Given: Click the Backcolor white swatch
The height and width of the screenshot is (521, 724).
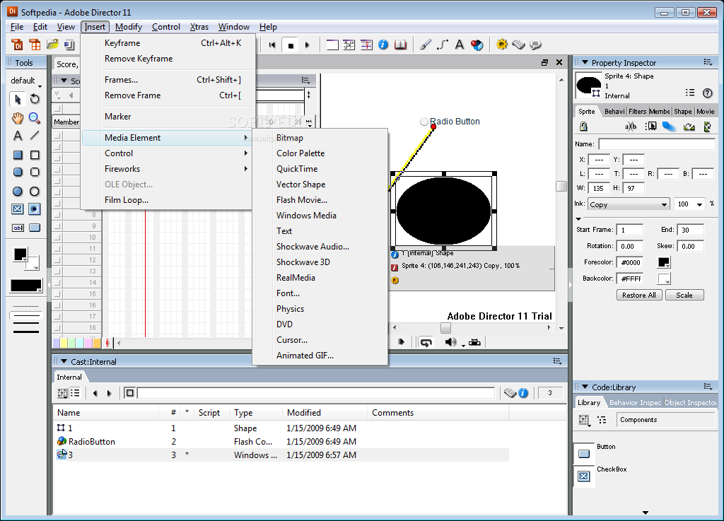Looking at the screenshot, I should pyautogui.click(x=663, y=279).
